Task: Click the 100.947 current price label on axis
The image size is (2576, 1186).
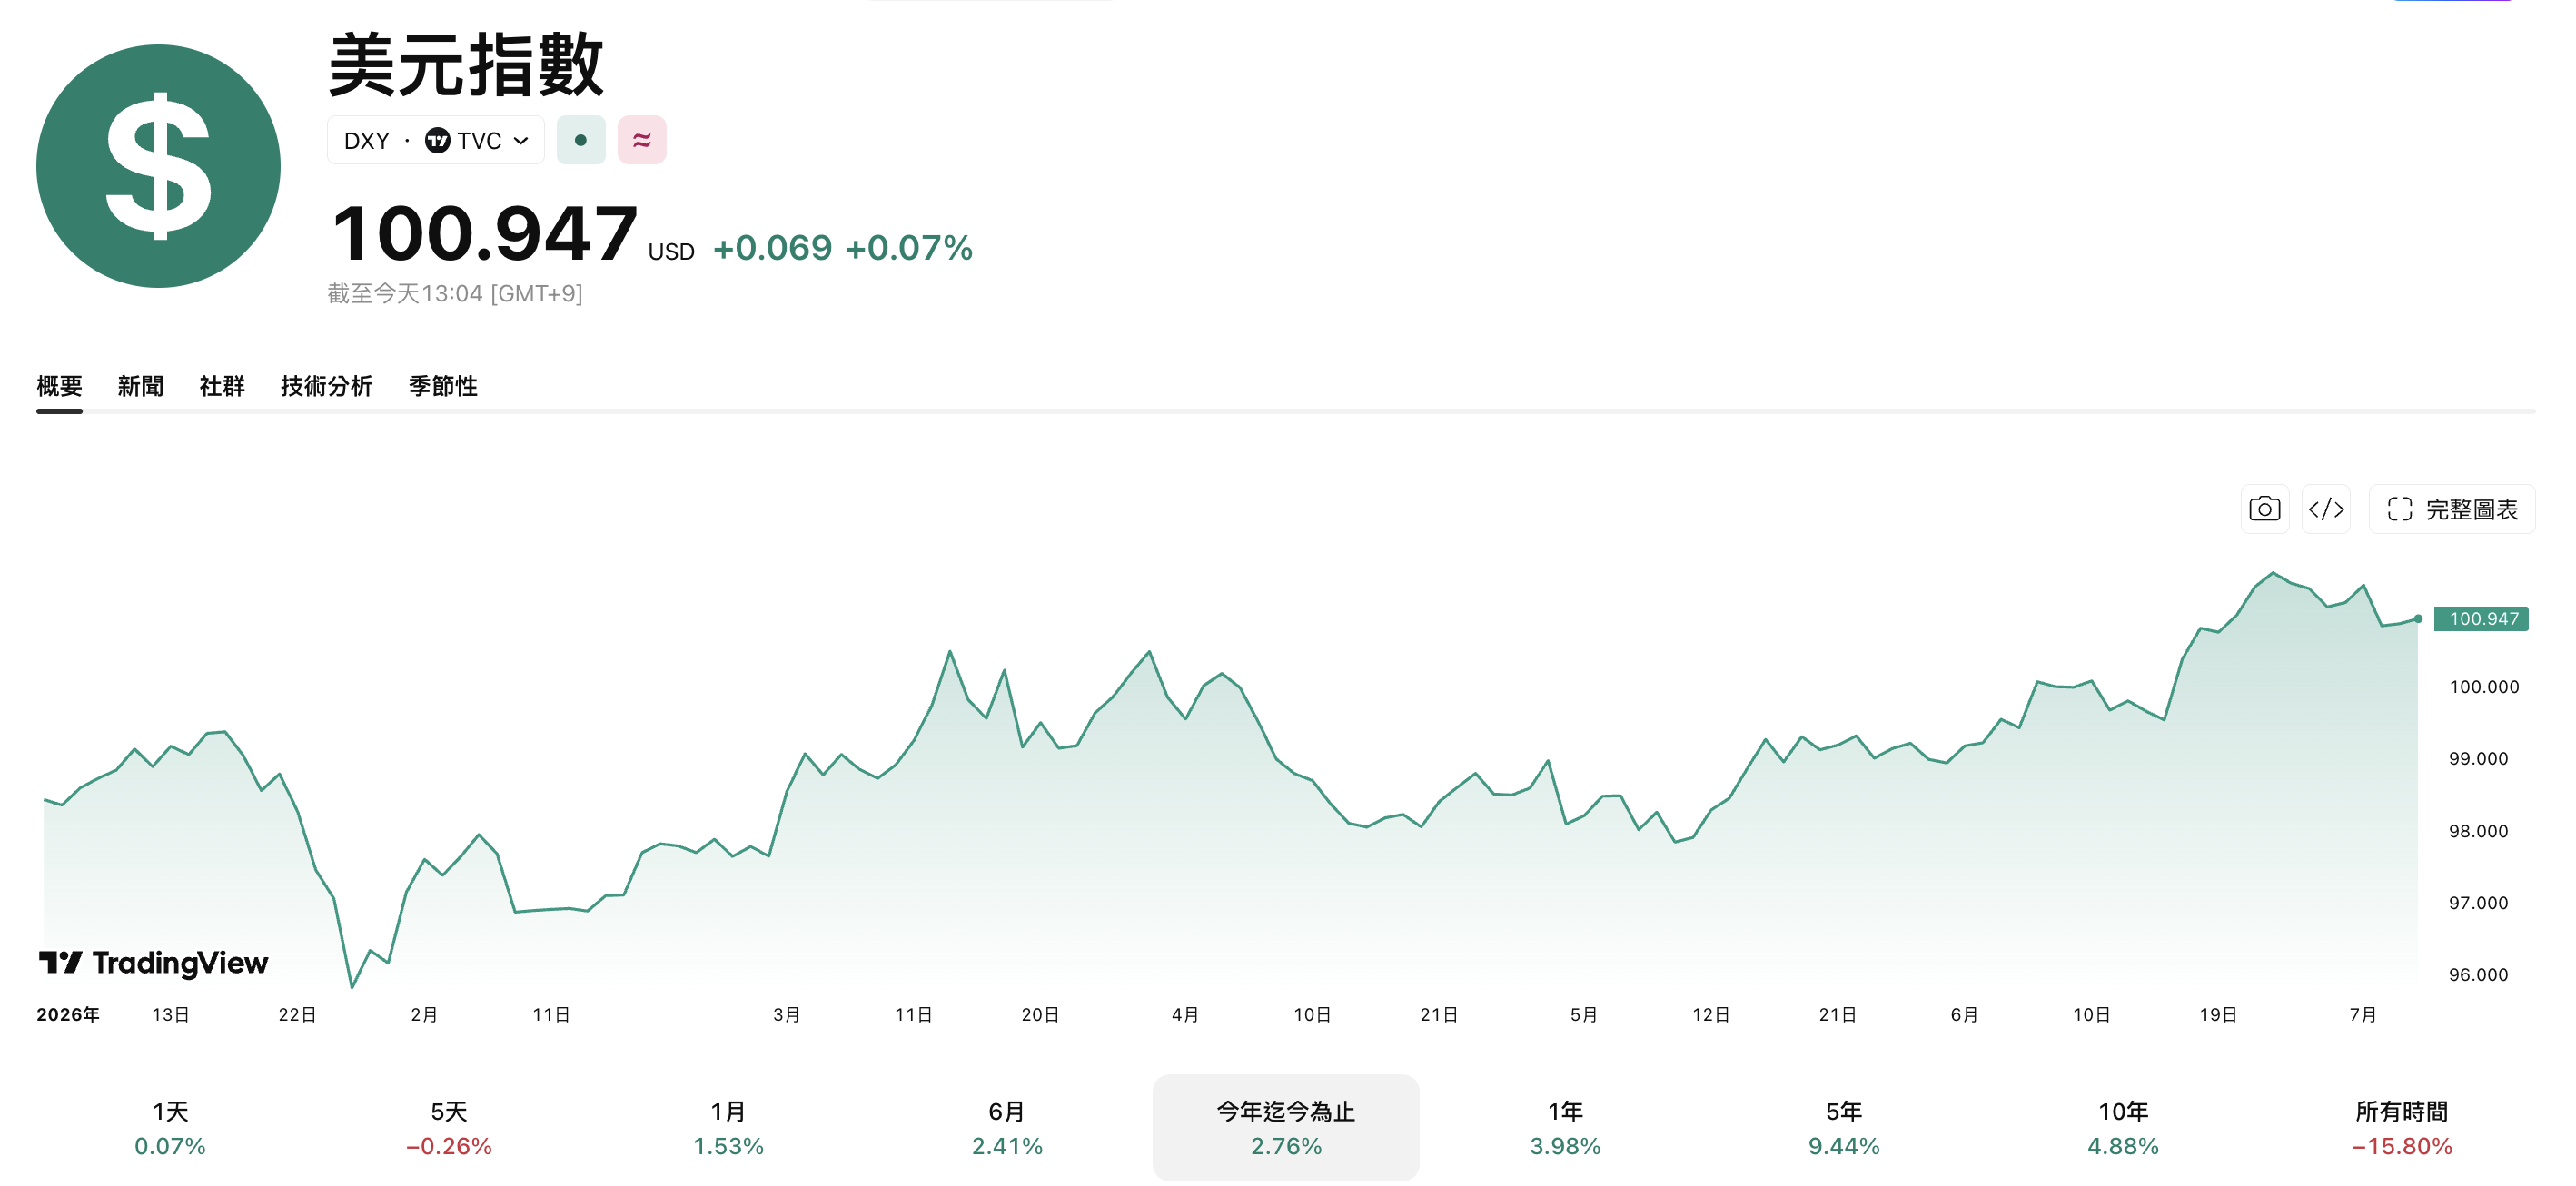Action: point(2482,619)
